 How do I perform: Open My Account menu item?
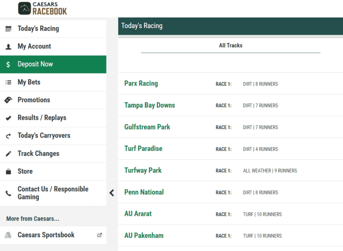53,47
